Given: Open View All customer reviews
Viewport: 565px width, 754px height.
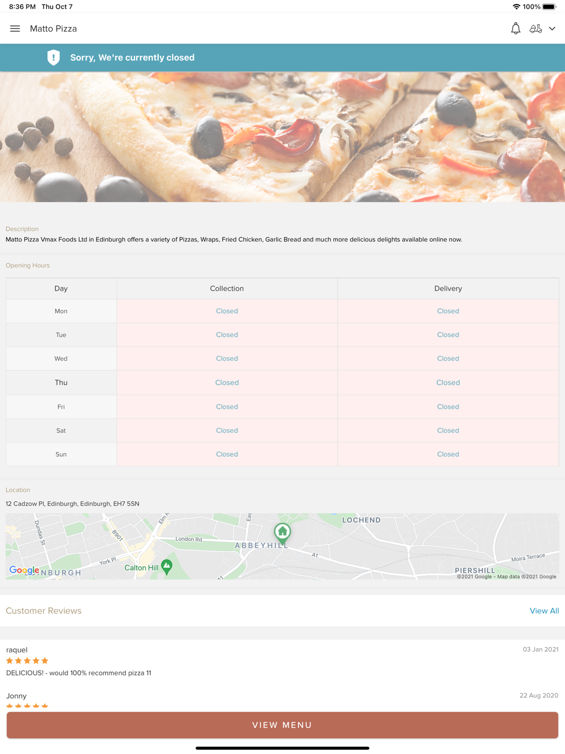Looking at the screenshot, I should 544,611.
